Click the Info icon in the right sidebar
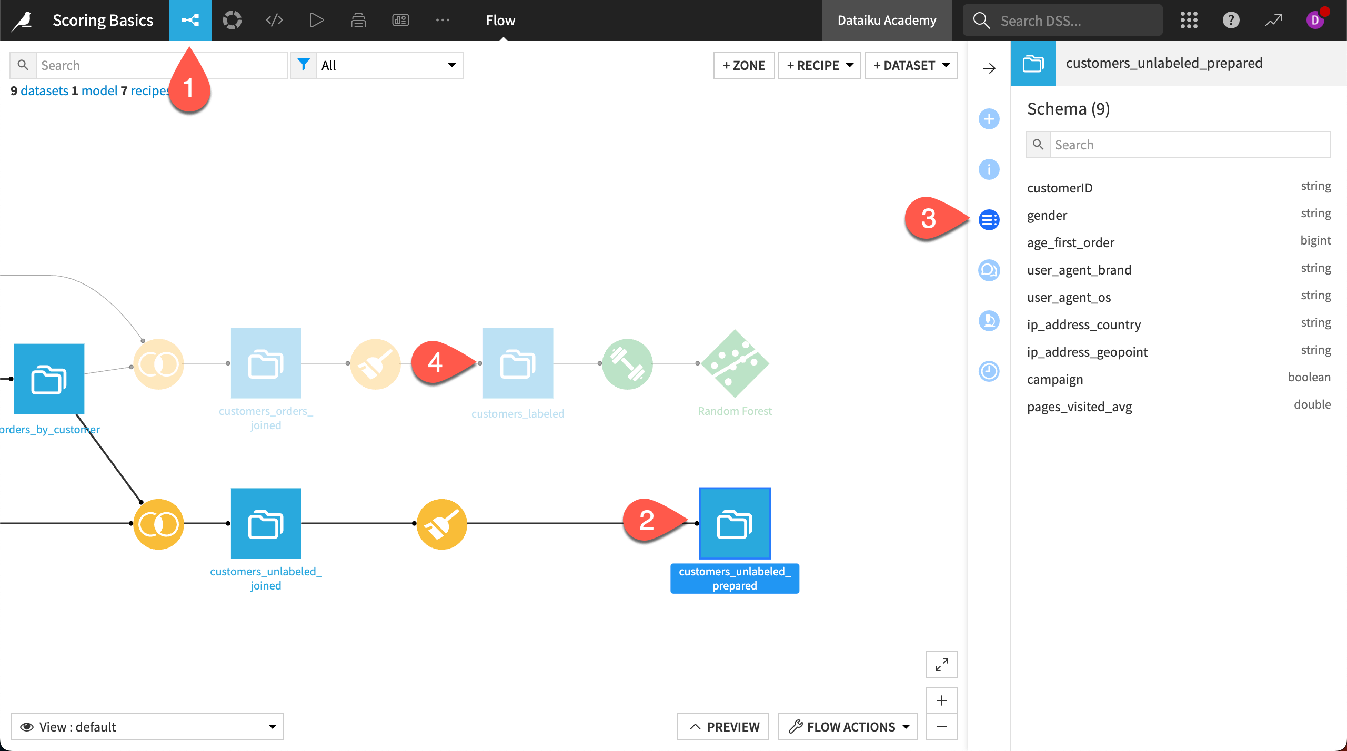The height and width of the screenshot is (751, 1347). (989, 169)
